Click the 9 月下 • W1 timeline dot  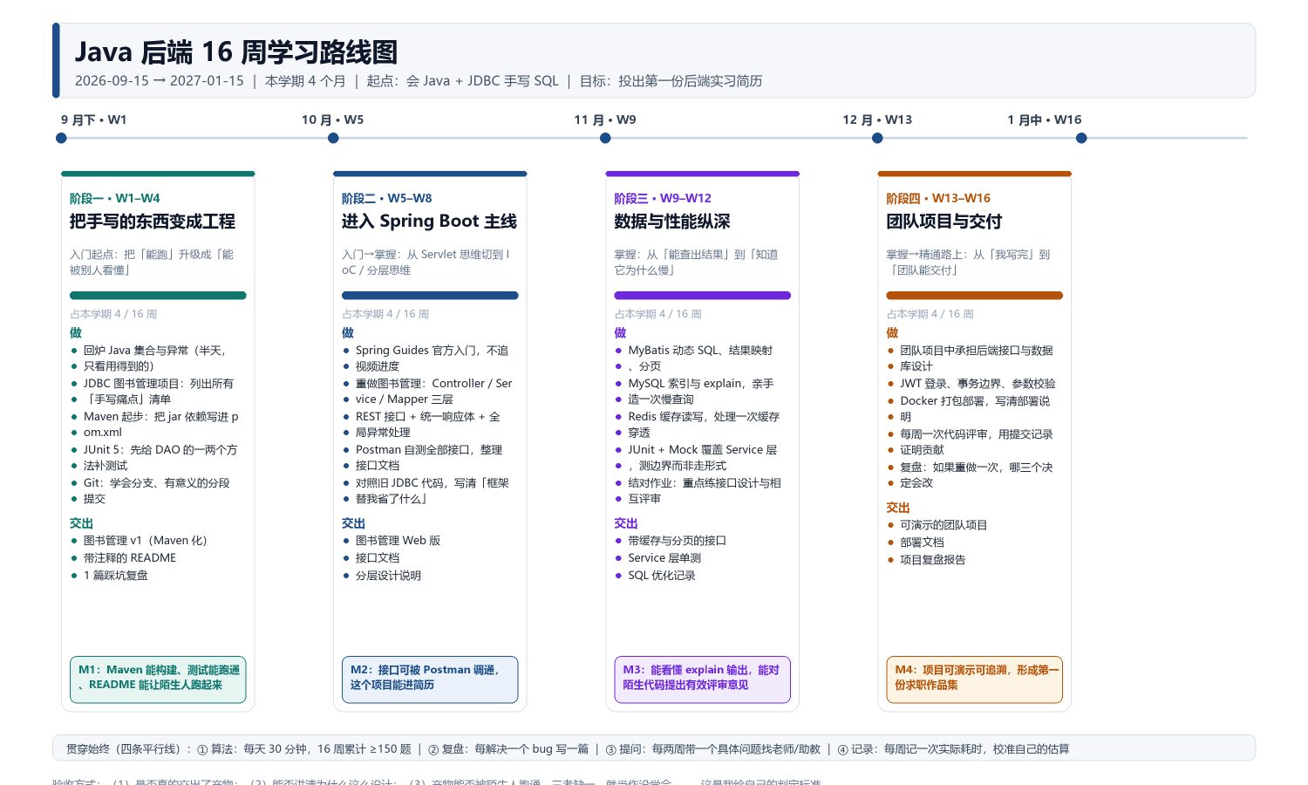point(61,138)
